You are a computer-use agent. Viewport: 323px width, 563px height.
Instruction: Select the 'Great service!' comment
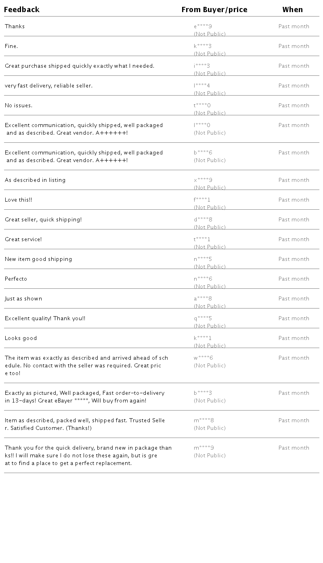(23, 240)
